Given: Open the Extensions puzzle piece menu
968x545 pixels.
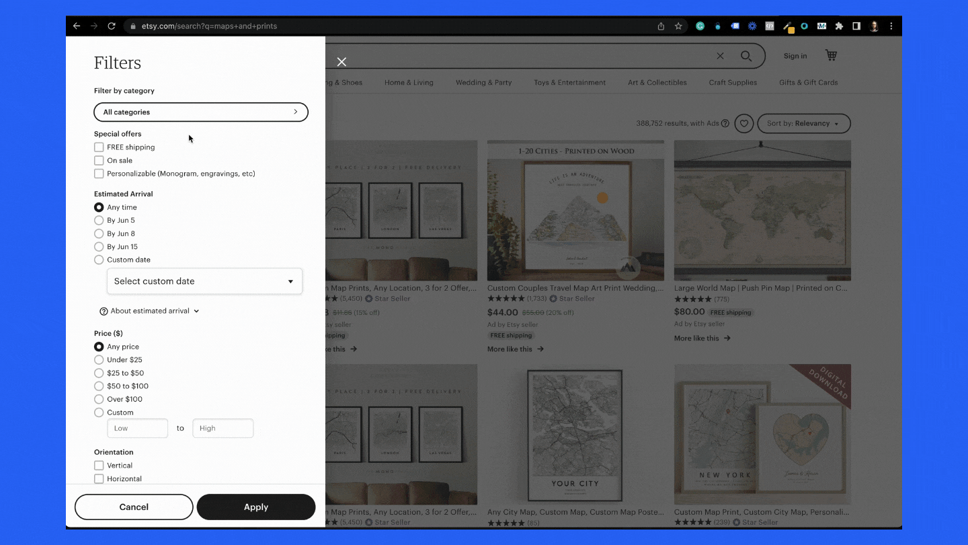Looking at the screenshot, I should [839, 26].
